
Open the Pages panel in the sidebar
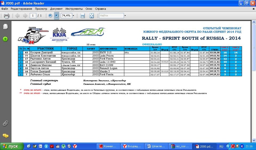pyautogui.click(x=5, y=27)
